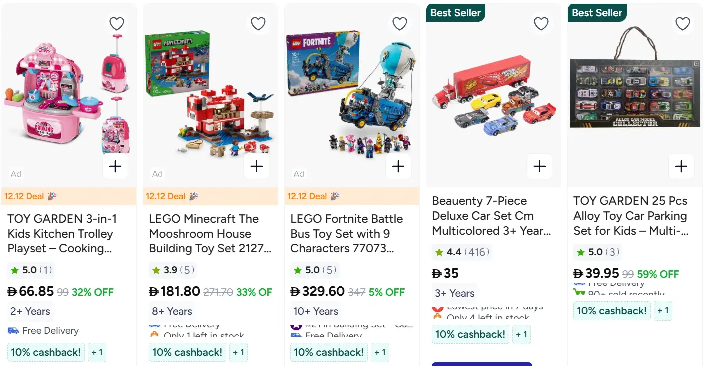Click 10% cashback badge on LEGO Fortnite set
Image resolution: width=713 pixels, height=366 pixels.
point(329,353)
